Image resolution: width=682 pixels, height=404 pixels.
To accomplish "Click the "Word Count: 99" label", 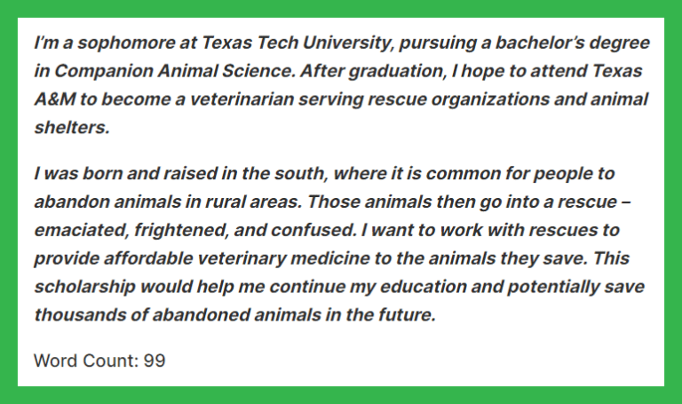I will (99, 360).
